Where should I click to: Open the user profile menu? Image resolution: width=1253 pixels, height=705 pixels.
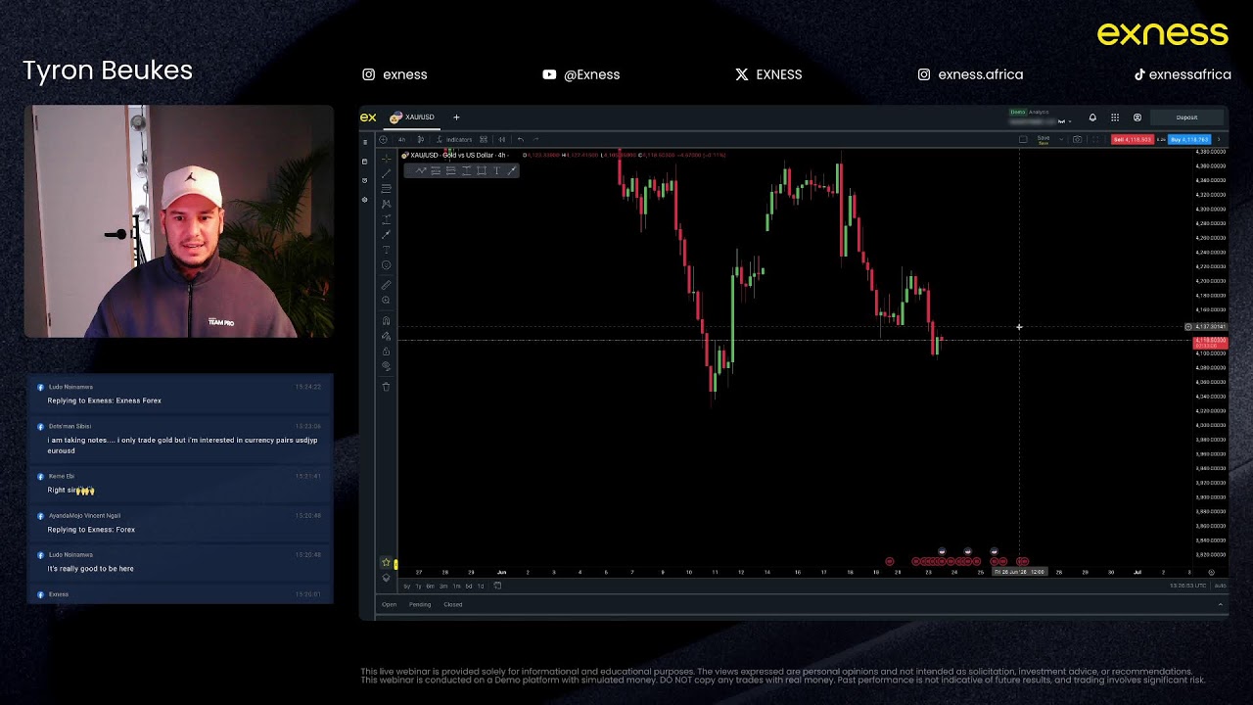click(x=1137, y=117)
